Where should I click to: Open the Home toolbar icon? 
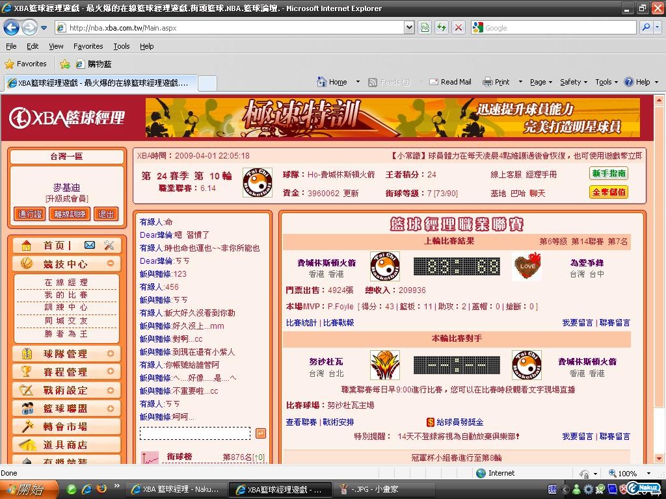click(322, 81)
